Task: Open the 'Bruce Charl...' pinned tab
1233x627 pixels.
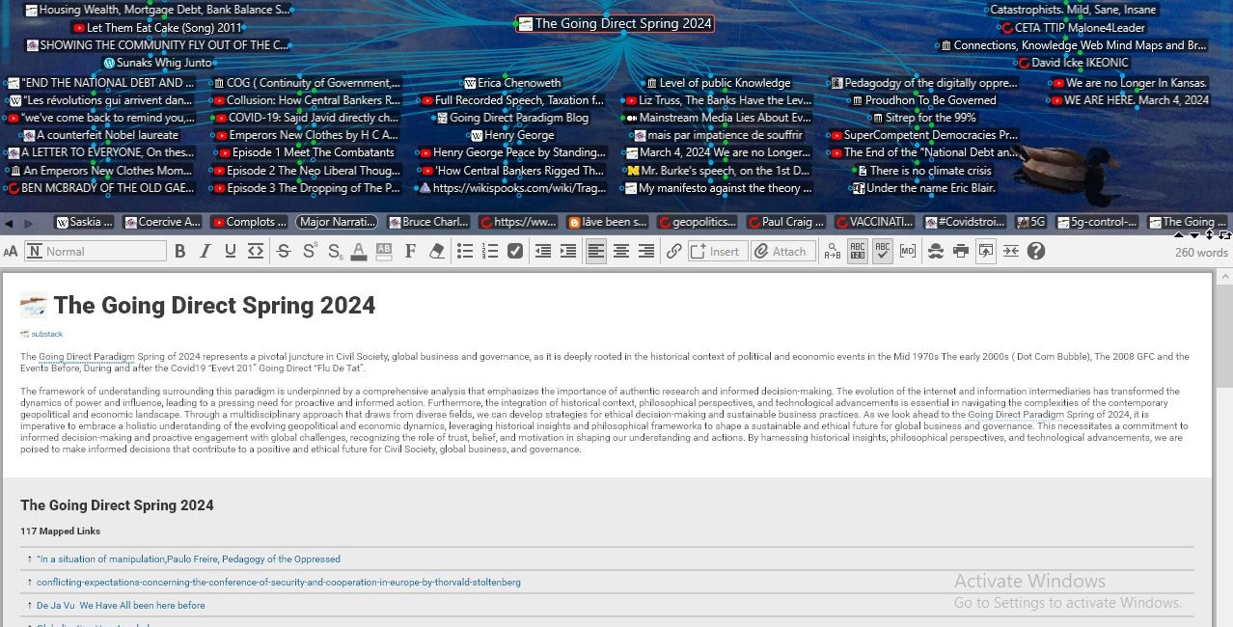Action: [428, 222]
